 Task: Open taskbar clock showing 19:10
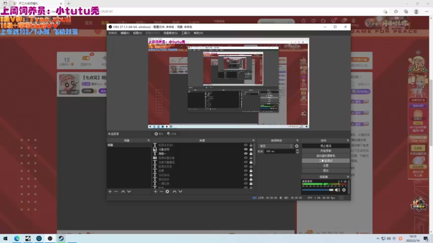point(412,239)
